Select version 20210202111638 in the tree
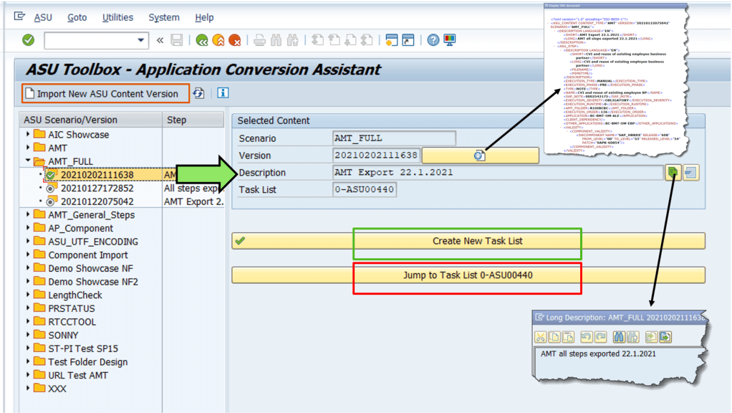The height and width of the screenshot is (413, 732). point(97,175)
